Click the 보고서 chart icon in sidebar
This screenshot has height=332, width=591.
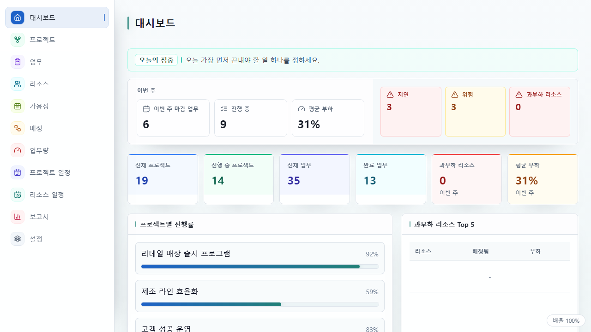click(x=18, y=217)
